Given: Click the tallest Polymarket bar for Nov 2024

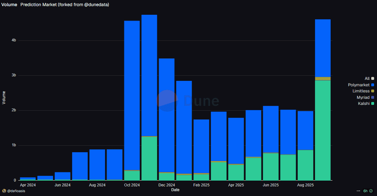Looking at the screenshot, I should coord(149,75).
